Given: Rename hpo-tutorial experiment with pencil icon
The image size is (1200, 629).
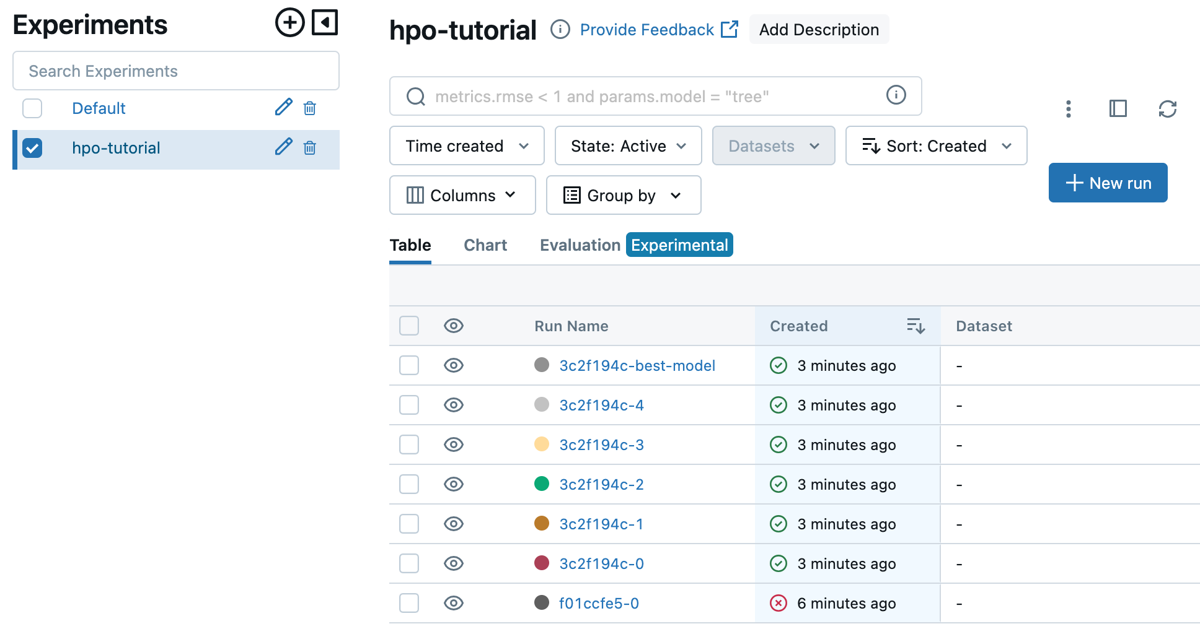Looking at the screenshot, I should [283, 147].
